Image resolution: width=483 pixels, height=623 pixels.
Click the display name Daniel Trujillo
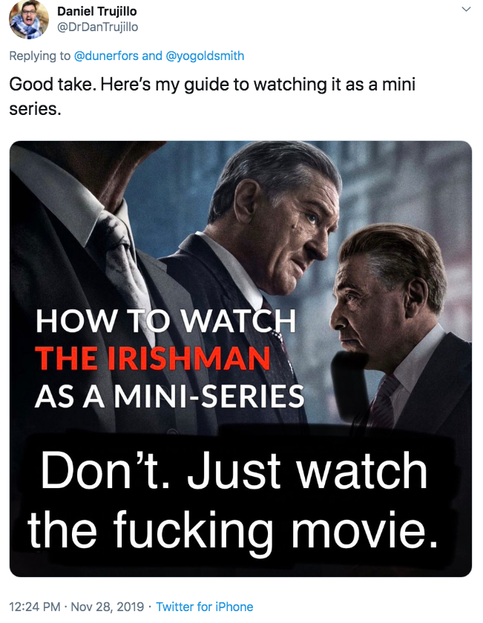click(x=97, y=11)
